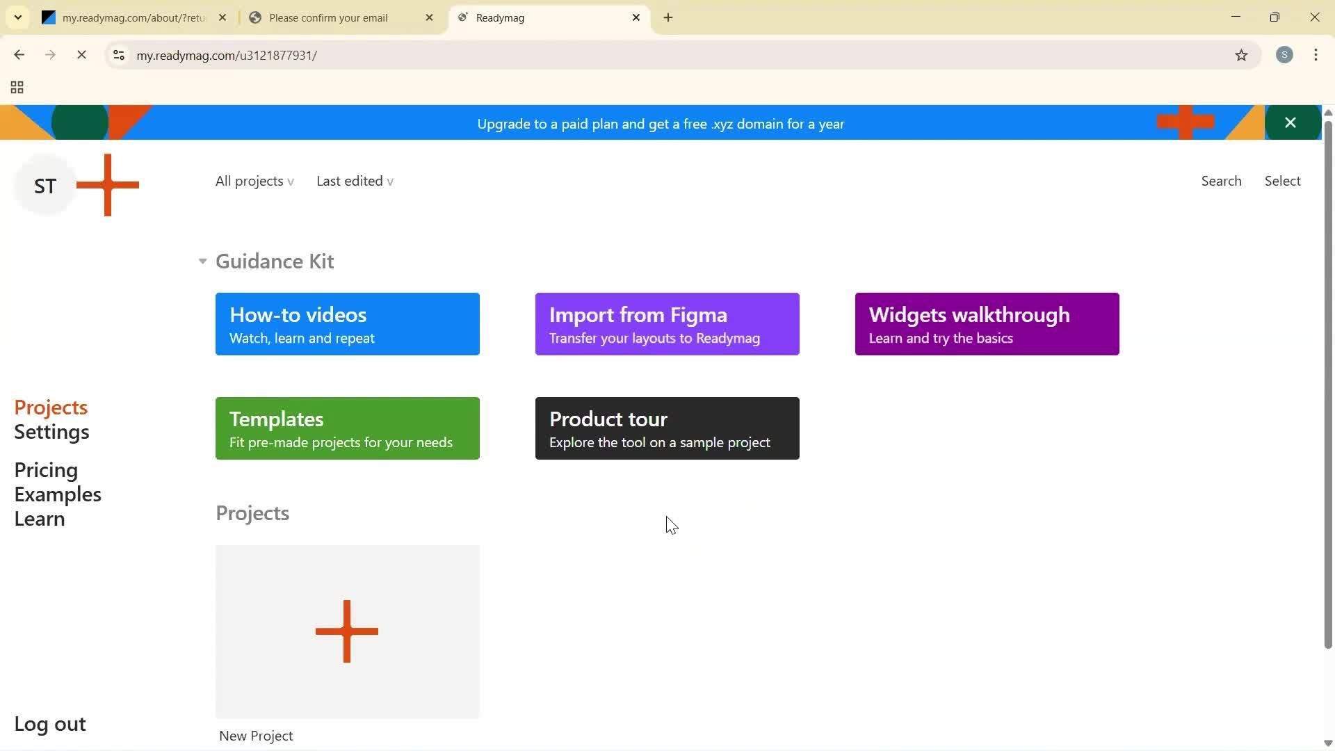
Task: Collapse the Guidance Kit section
Action: (202, 261)
